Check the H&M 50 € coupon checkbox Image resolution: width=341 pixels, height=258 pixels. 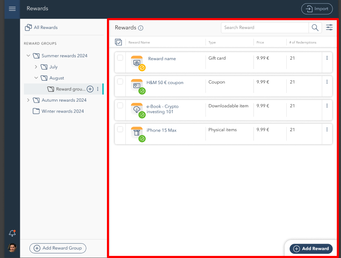coord(120,82)
